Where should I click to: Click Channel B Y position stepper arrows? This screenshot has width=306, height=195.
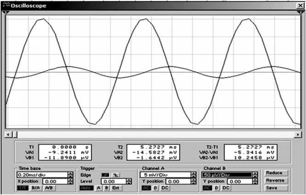tap(255, 181)
